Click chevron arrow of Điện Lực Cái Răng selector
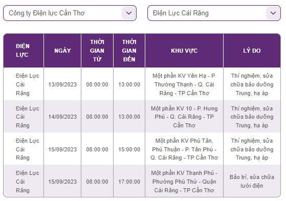The image size is (286, 201). click(x=273, y=13)
